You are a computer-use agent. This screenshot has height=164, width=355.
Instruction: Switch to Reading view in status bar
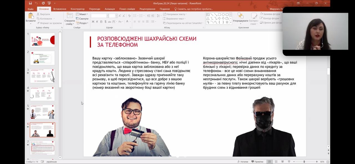(282, 162)
